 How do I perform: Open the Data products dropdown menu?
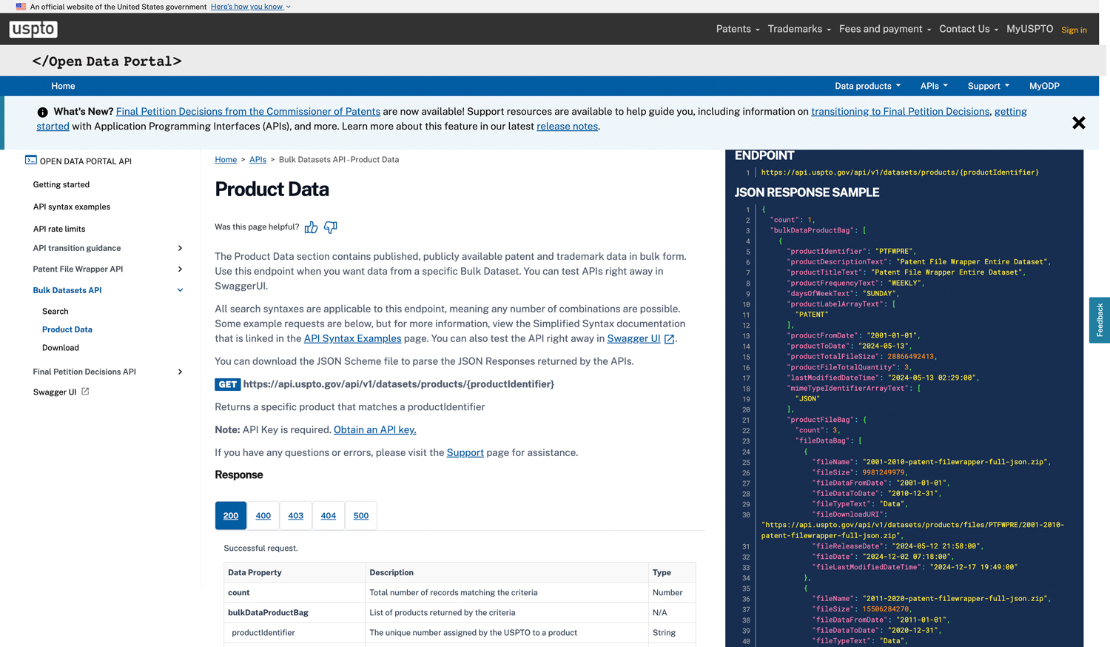coord(867,86)
